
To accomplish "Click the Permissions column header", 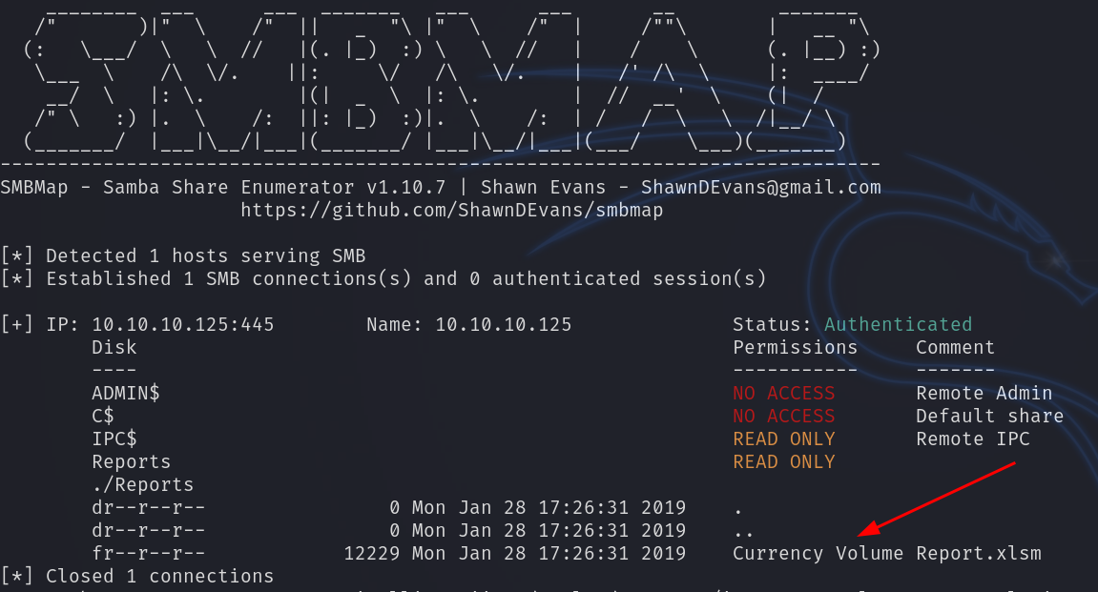I will [x=795, y=347].
